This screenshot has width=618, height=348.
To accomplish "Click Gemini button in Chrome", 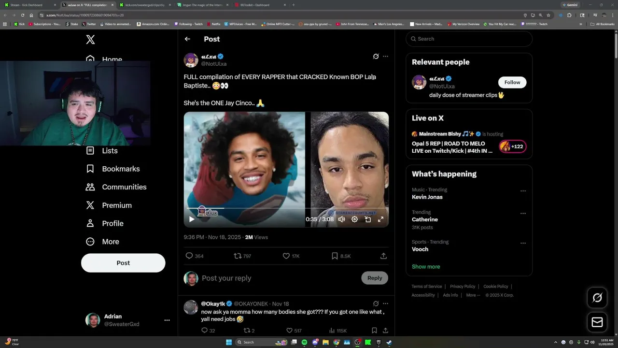I will (x=570, y=5).
